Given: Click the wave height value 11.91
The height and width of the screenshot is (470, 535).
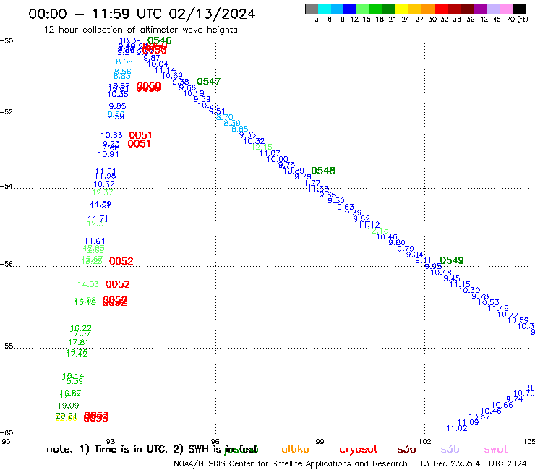Looking at the screenshot, I should tap(95, 241).
